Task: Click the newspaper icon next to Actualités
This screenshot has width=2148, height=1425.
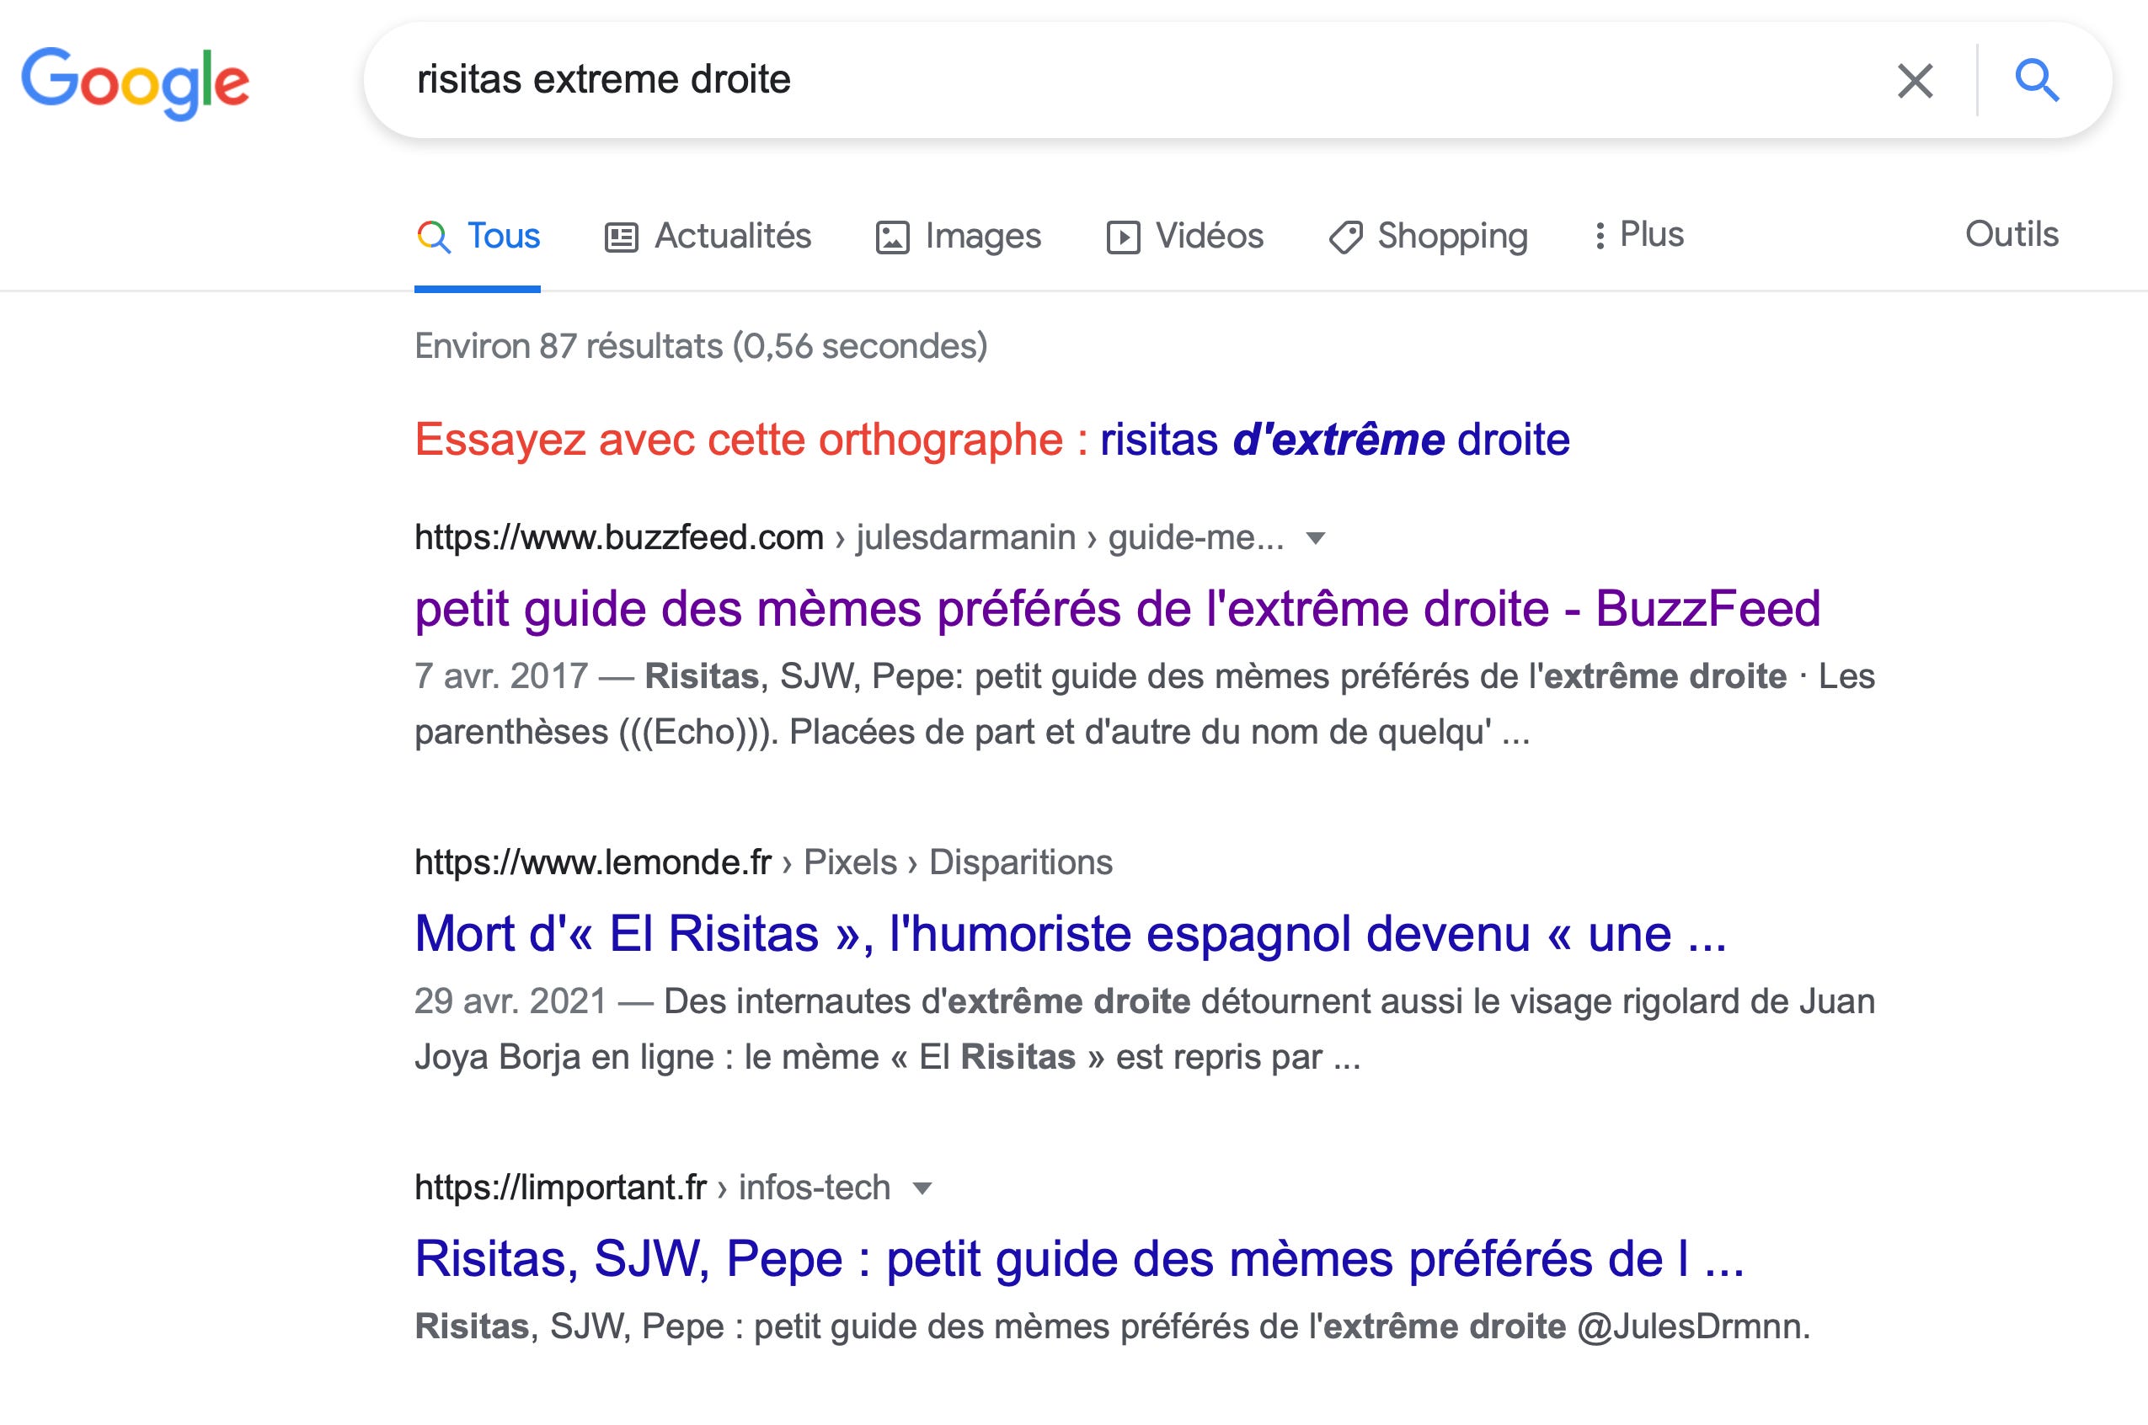Action: click(622, 238)
